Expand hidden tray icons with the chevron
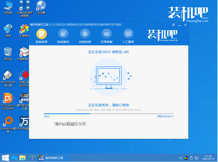This screenshot has height=162, width=218. pyautogui.click(x=181, y=158)
